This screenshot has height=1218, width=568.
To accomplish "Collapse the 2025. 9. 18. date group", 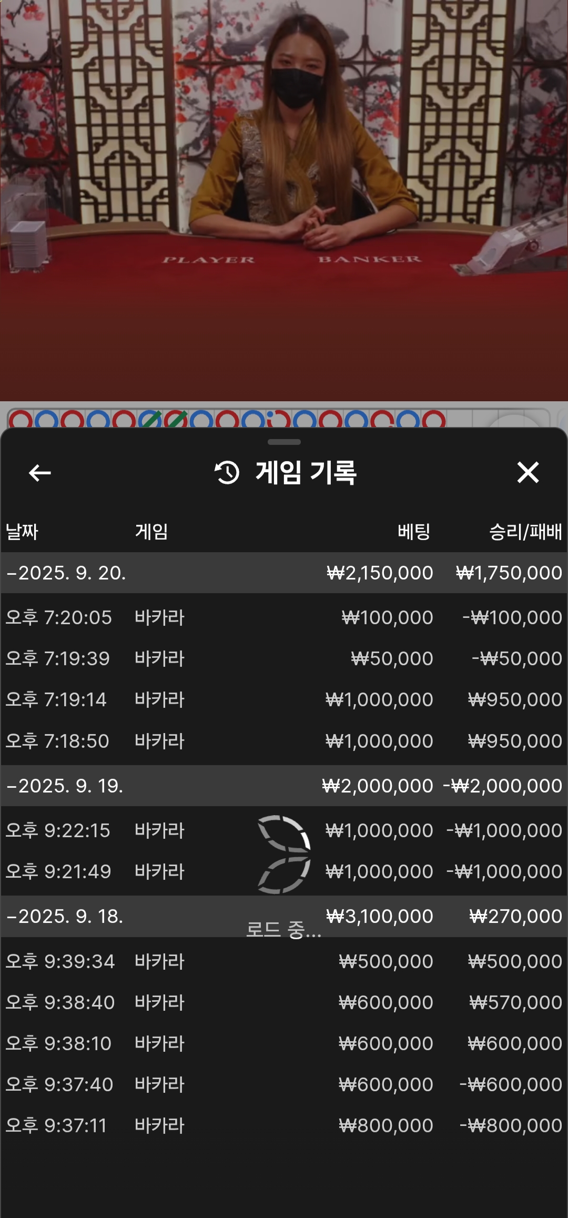I will (284, 916).
